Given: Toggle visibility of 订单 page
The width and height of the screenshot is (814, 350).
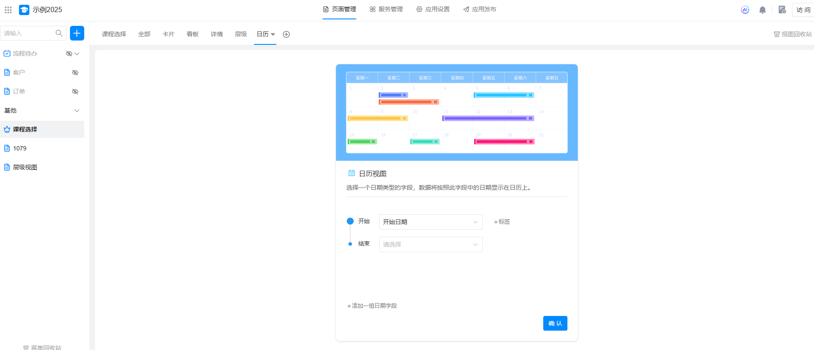Looking at the screenshot, I should 75,91.
